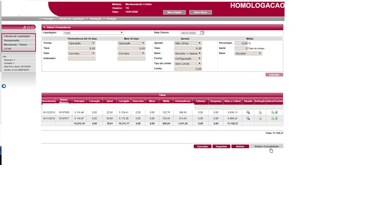Focus the Spread Taxa field
Viewport: 391px width, 220px height.
coord(188,48)
